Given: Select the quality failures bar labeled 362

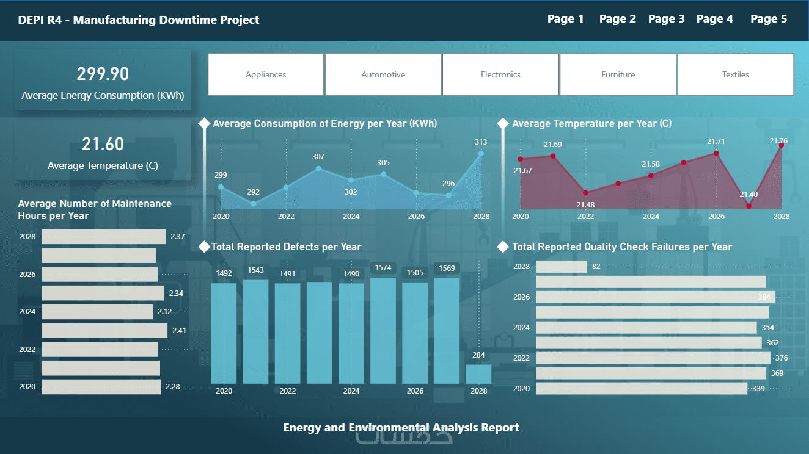Looking at the screenshot, I should pos(649,343).
